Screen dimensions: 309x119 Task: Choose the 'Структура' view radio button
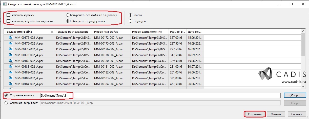pos(131,21)
